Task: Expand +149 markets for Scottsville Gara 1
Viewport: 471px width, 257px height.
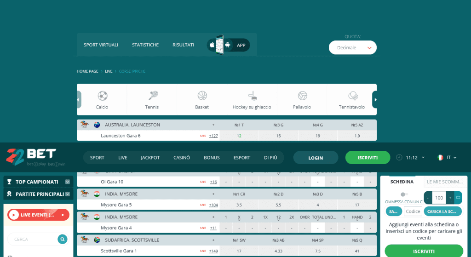Action: pyautogui.click(x=213, y=251)
